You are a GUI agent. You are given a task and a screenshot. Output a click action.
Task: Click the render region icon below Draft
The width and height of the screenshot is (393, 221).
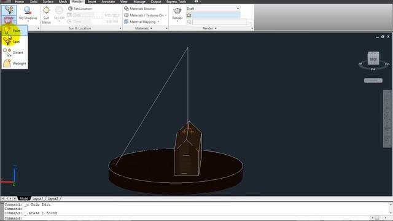pyautogui.click(x=189, y=15)
